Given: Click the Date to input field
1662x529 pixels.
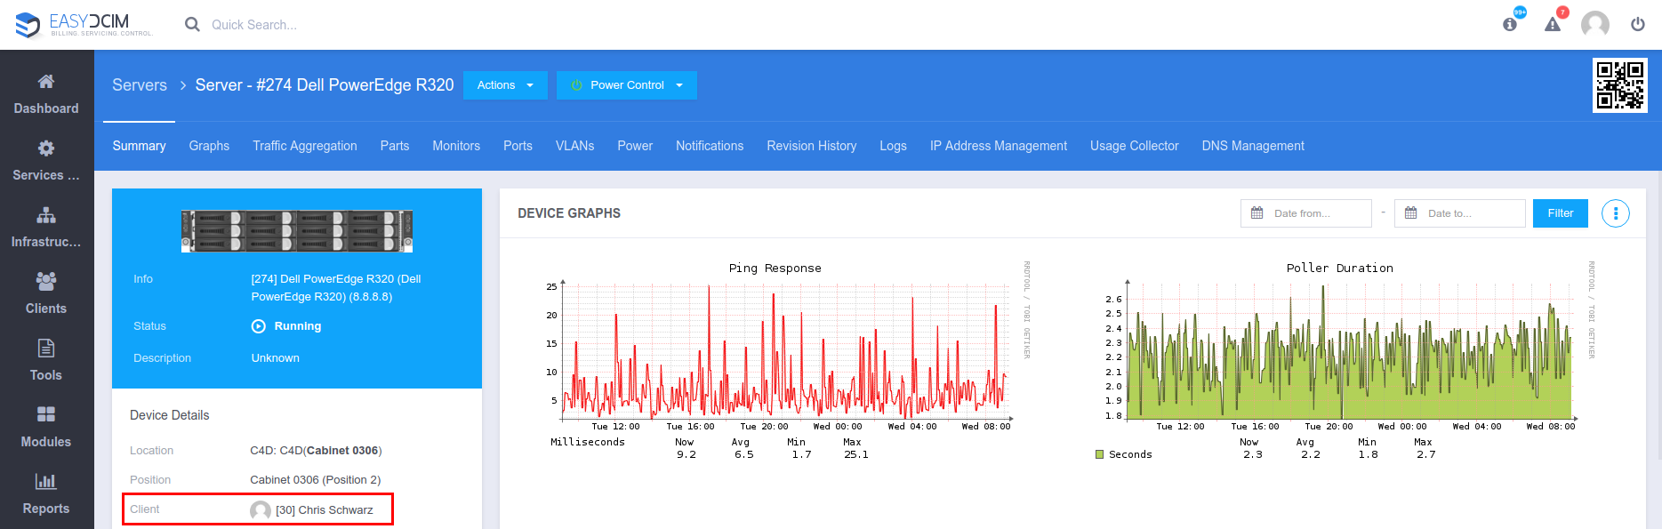Looking at the screenshot, I should click(x=1460, y=213).
